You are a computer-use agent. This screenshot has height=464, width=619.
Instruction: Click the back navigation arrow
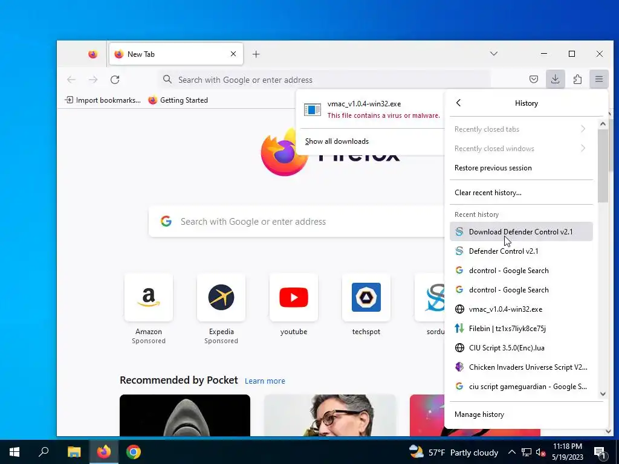[x=71, y=80]
